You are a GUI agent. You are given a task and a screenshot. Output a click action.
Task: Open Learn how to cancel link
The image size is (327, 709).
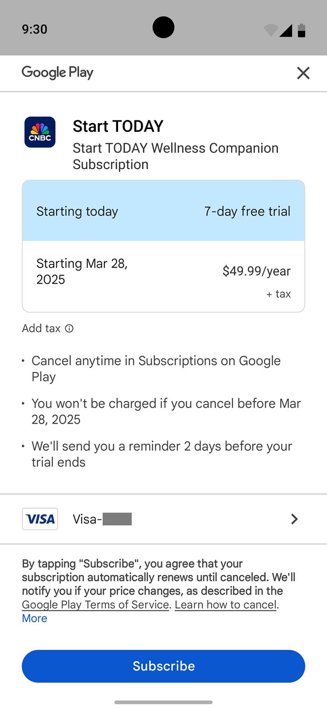pyautogui.click(x=225, y=605)
